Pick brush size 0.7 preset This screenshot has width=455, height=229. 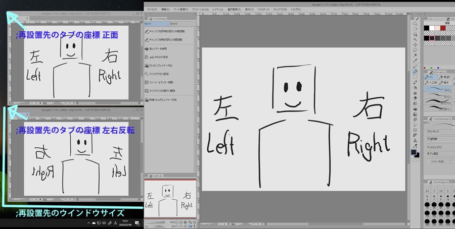427,189
